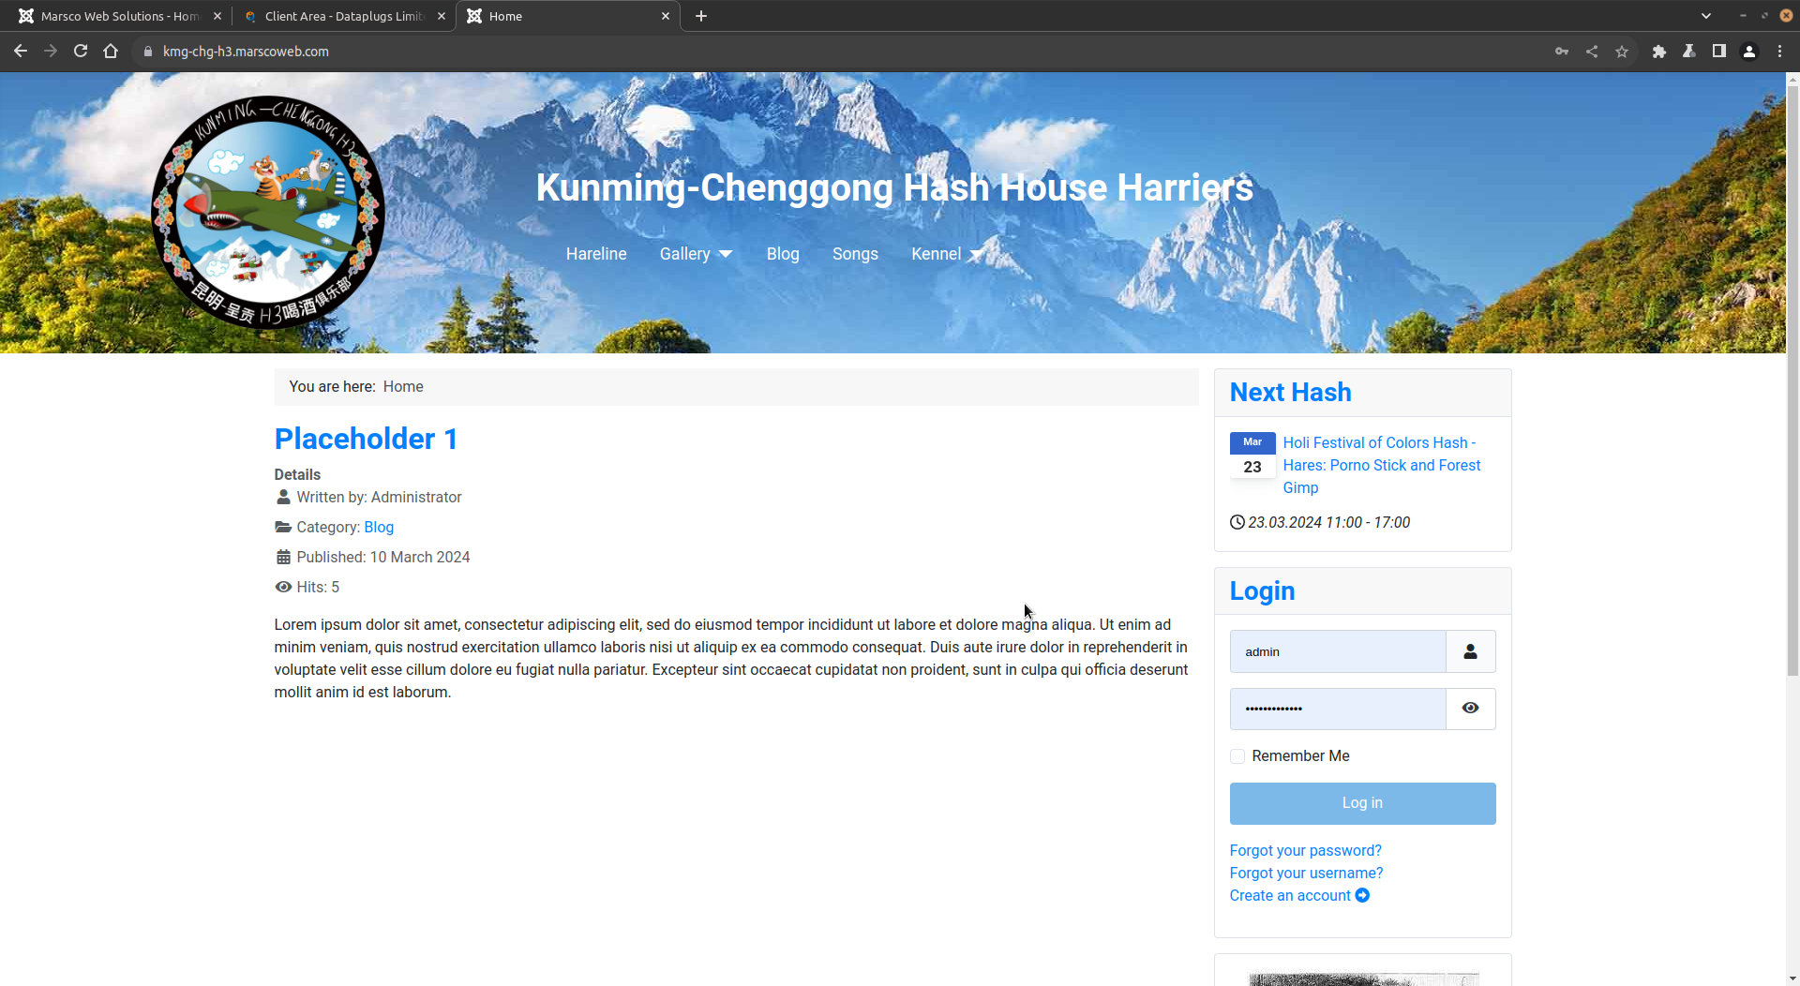Go back in browser history
The width and height of the screenshot is (1800, 986).
pyautogui.click(x=21, y=52)
